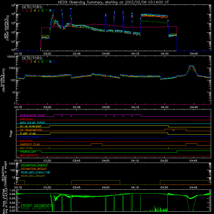Screen dimensions: 214x214
Task: Click the ECLIPSE_FLAG label
Action: point(29,137)
